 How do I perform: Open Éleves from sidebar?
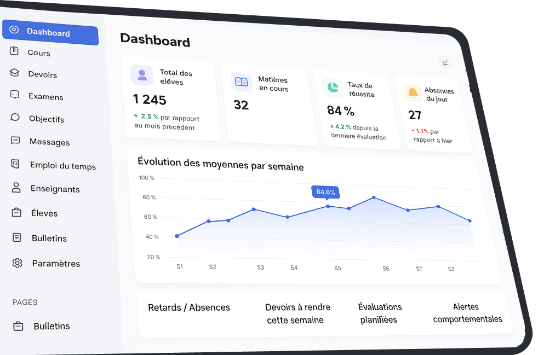(44, 213)
